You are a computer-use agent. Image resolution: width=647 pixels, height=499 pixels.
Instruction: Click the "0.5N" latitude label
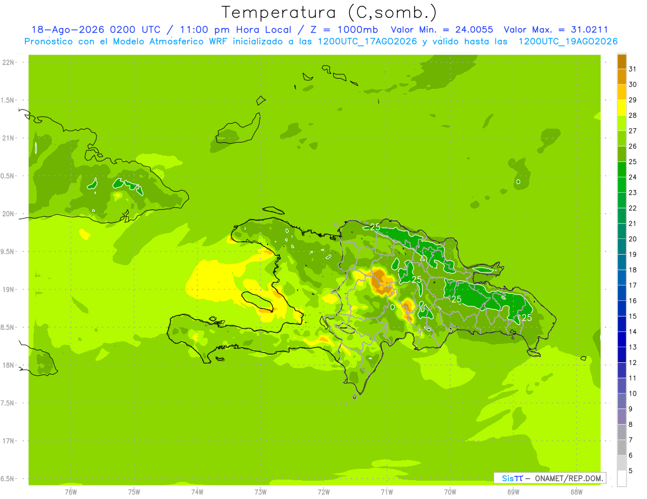8,176
